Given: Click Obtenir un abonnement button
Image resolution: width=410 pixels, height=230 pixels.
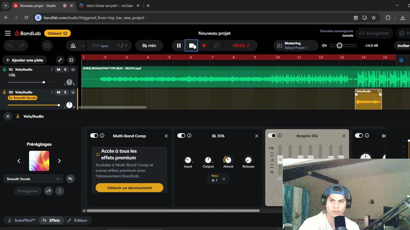Looking at the screenshot, I should [x=129, y=188].
